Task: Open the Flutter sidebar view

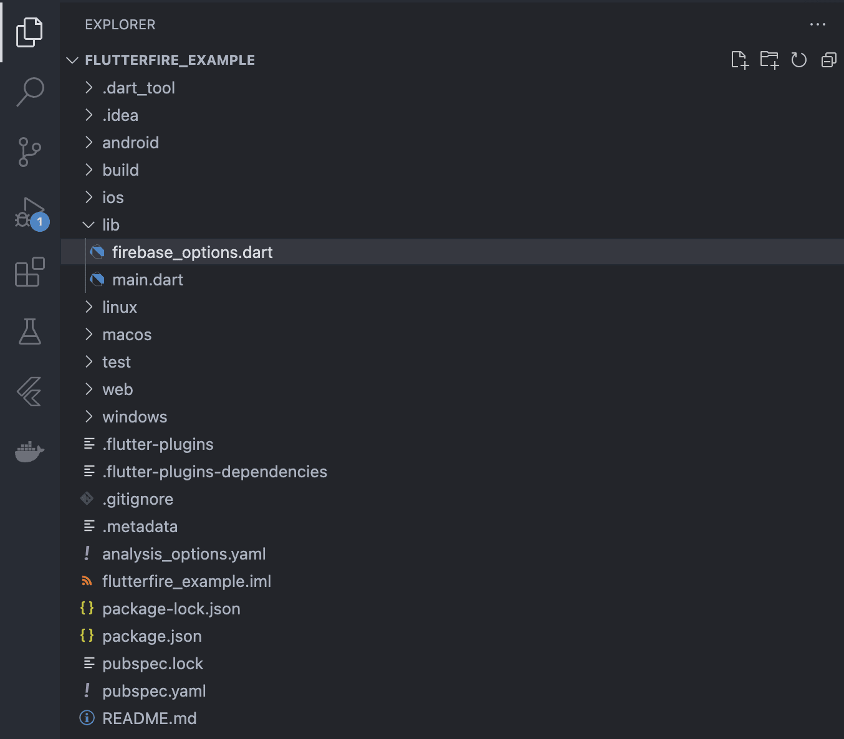Action: 30,391
